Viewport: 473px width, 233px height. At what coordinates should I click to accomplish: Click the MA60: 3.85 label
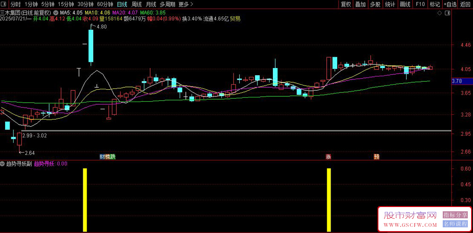tap(153, 13)
